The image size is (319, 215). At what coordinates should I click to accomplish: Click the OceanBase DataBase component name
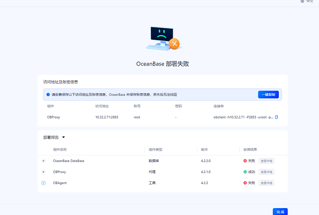(x=68, y=161)
